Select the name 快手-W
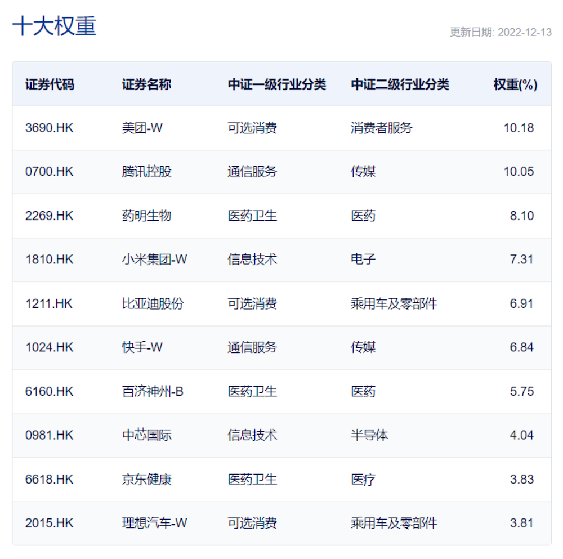563x559 pixels. [142, 347]
